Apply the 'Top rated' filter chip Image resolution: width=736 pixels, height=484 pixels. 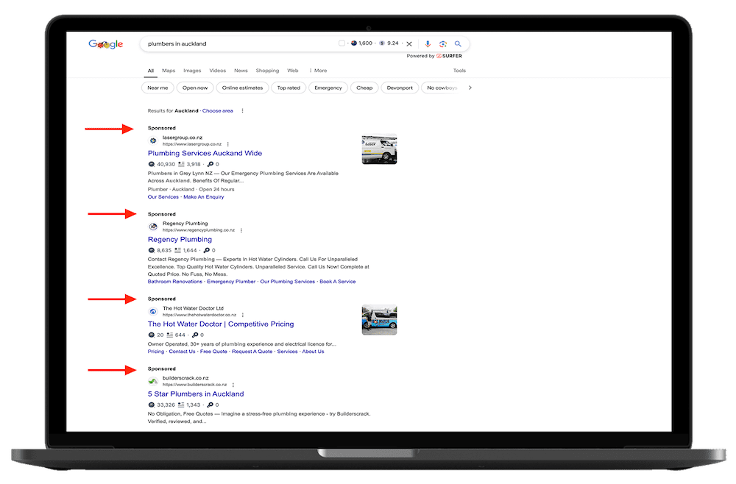coord(289,88)
